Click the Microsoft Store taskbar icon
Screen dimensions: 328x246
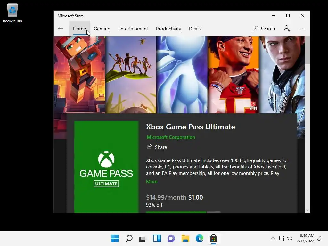point(214,238)
